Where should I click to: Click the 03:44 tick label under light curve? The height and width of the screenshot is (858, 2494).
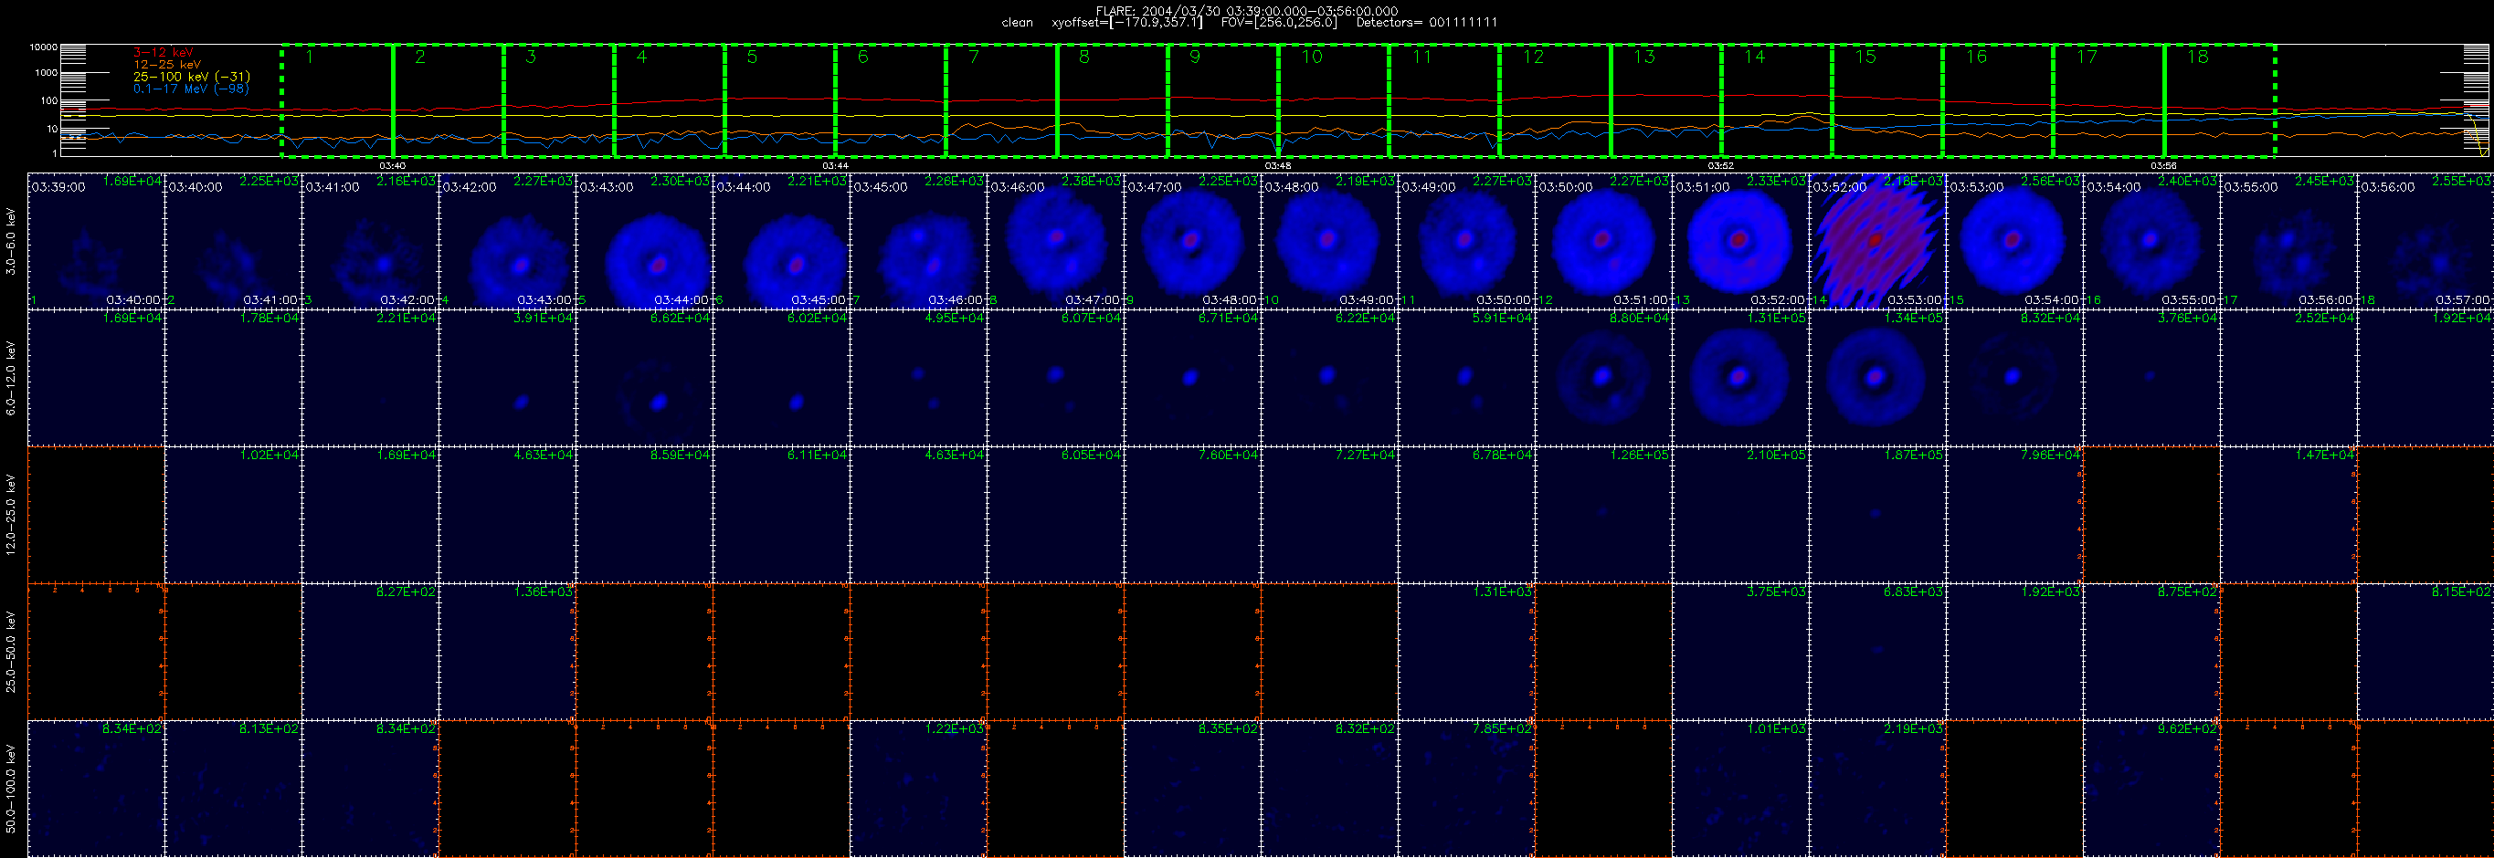coord(835,165)
